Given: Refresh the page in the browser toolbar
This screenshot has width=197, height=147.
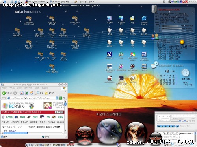Looking at the screenshot, I should click(x=27, y=93).
